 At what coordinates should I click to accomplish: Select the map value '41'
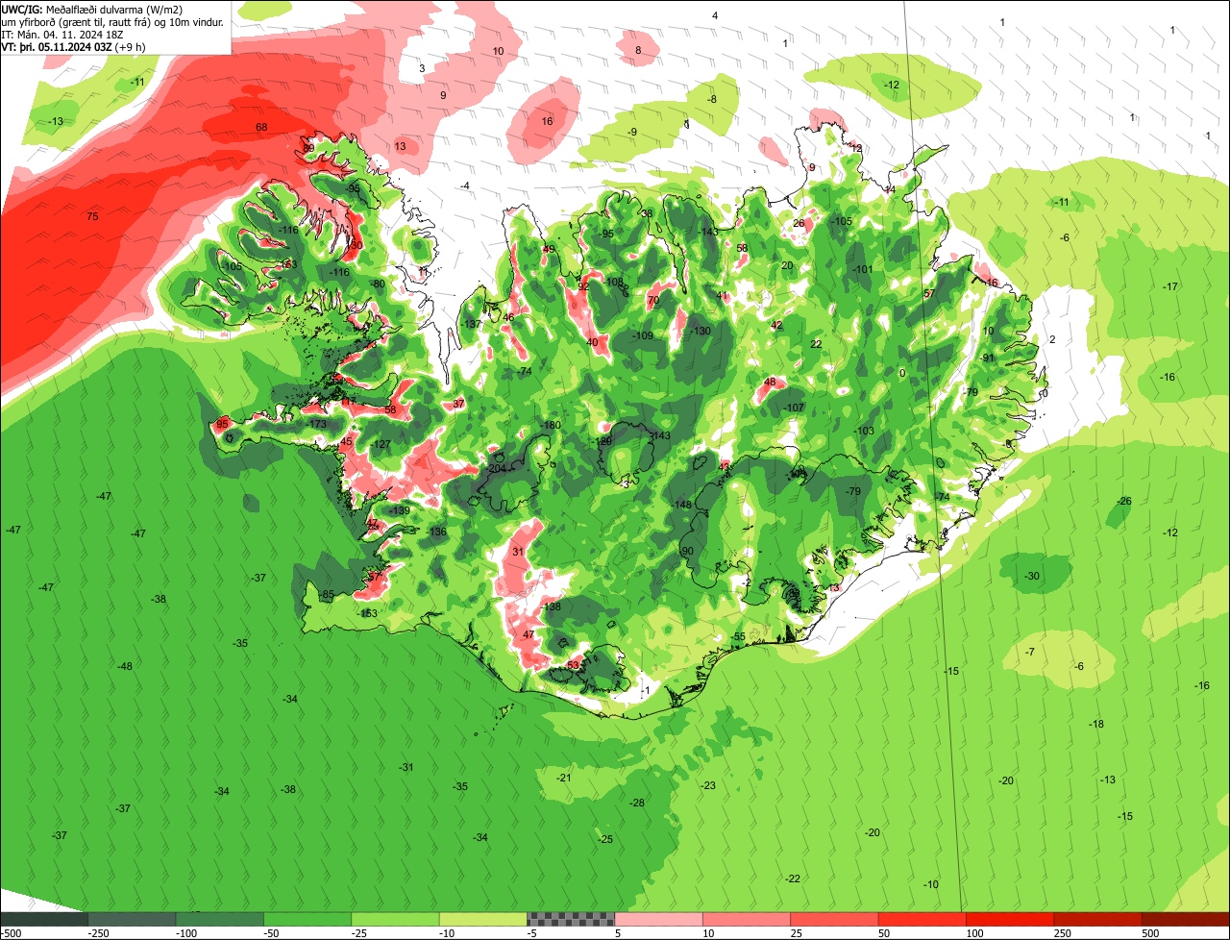coord(723,295)
